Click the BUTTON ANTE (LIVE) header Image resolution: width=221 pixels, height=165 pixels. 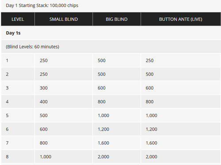tap(181, 19)
